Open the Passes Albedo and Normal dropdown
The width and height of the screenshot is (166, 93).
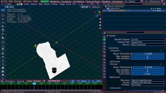[148, 82]
